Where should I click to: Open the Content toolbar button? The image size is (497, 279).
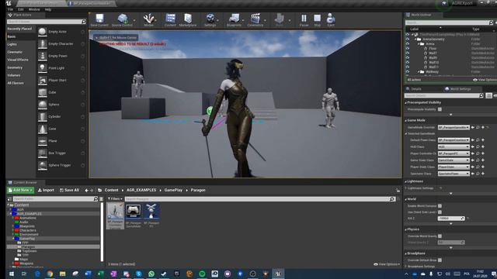pyautogui.click(x=170, y=20)
